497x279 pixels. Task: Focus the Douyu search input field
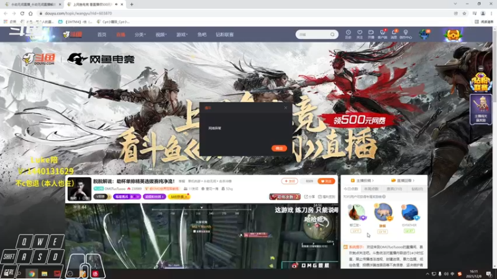(313, 35)
